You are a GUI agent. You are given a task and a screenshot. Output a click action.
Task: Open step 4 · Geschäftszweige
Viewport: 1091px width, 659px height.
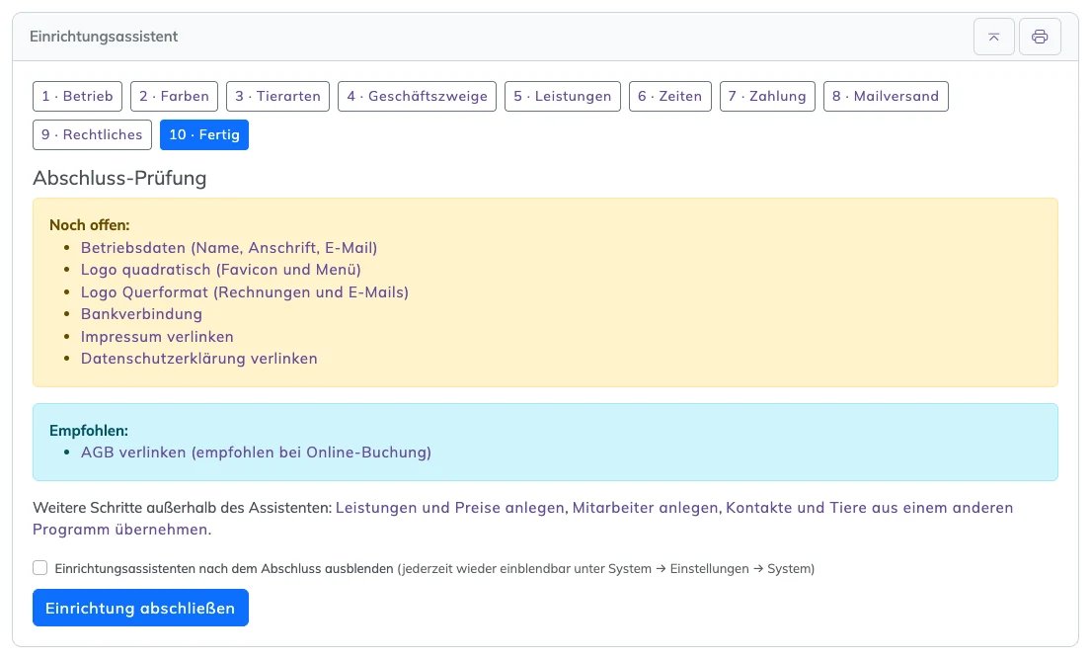click(417, 96)
